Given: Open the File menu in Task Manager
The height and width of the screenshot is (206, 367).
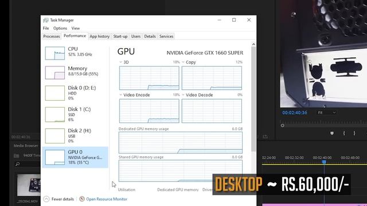Looking at the screenshot, I should coord(46,28).
